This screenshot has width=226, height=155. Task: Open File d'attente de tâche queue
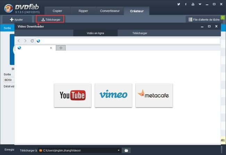(204, 20)
